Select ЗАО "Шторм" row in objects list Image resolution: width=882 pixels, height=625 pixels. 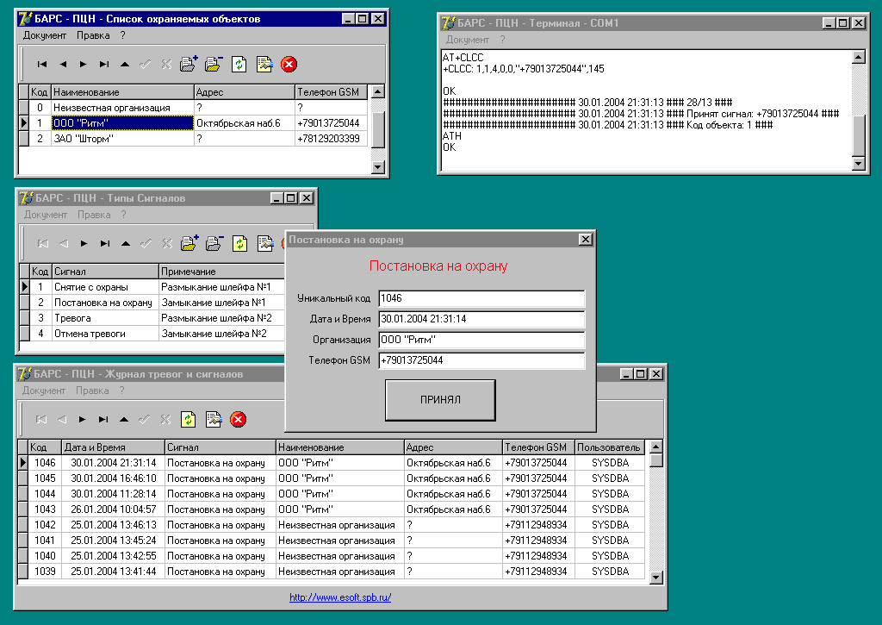pyautogui.click(x=194, y=139)
